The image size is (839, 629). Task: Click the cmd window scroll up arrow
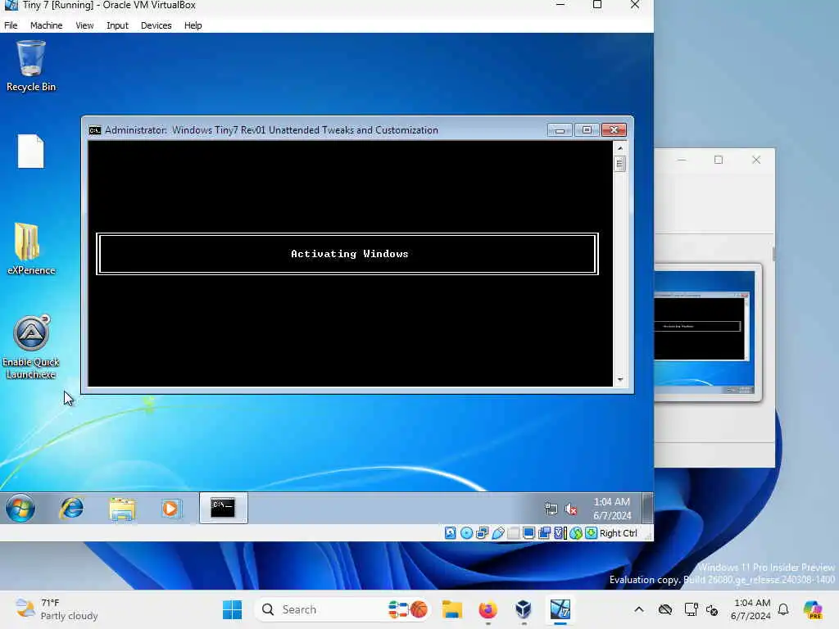point(619,148)
